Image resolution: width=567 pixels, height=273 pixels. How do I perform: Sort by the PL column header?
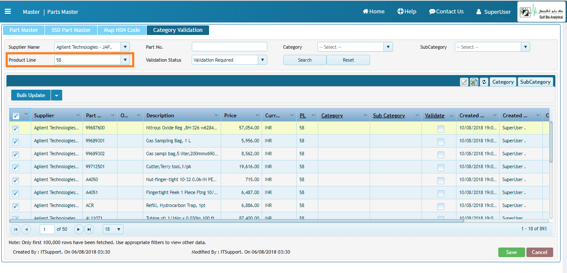[303, 116]
